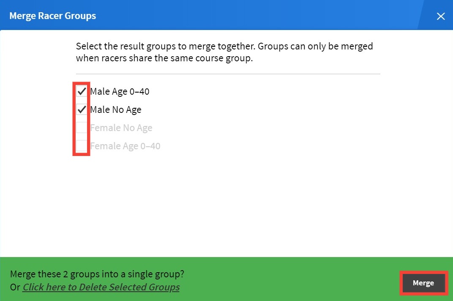Enable the third group checkbox from top

pyautogui.click(x=82, y=127)
